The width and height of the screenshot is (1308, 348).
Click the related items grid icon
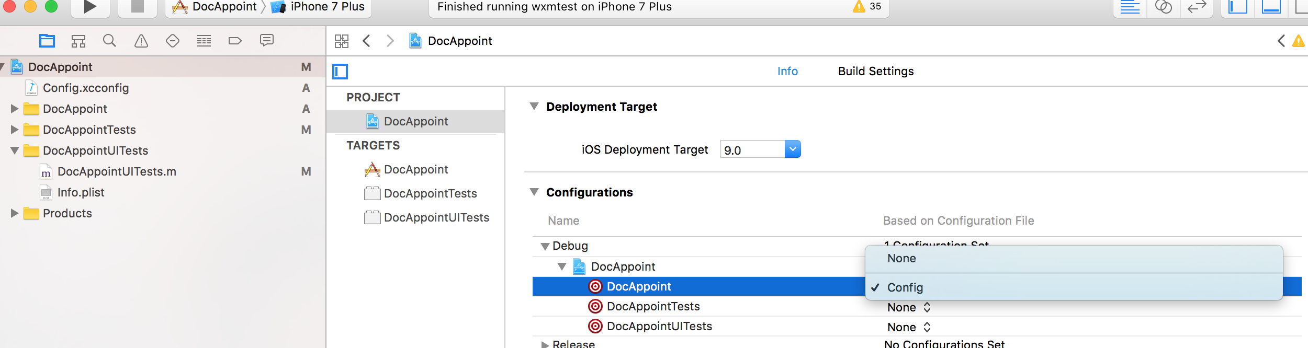coord(342,41)
